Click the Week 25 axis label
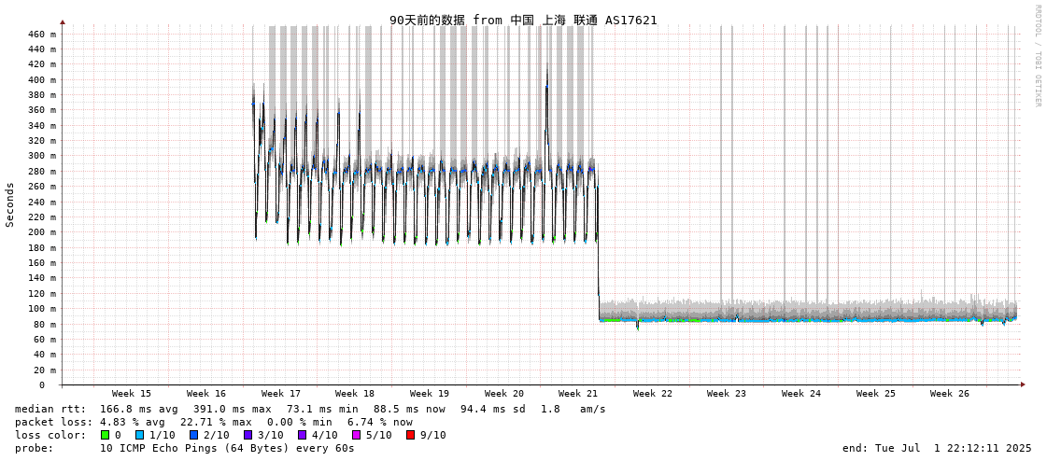The height and width of the screenshot is (461, 1047). [x=876, y=394]
